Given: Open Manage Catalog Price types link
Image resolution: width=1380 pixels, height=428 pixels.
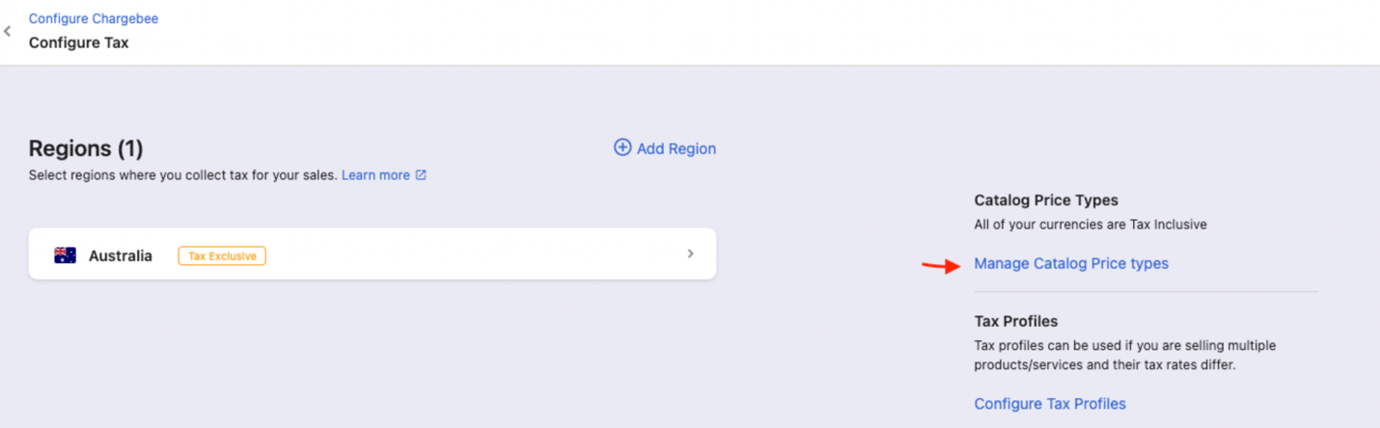Looking at the screenshot, I should click(1071, 263).
